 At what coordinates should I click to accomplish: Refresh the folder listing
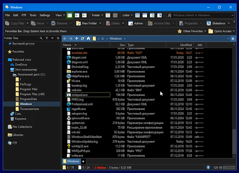(82, 38)
